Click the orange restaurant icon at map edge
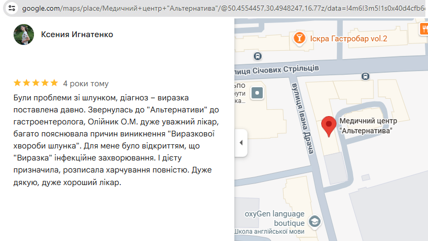 [x=422, y=30]
